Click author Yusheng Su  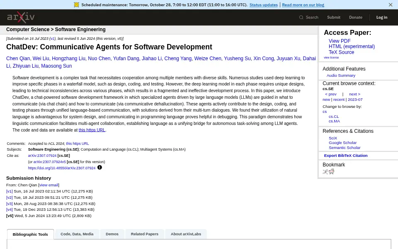[237, 59]
